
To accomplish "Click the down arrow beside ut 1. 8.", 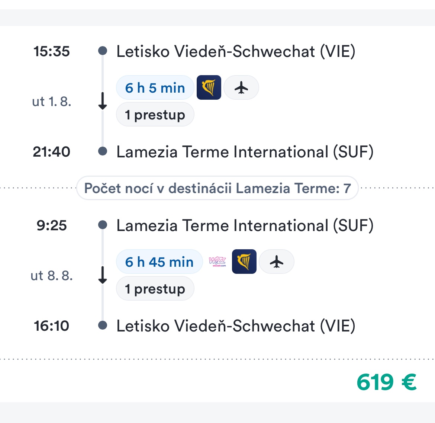I will point(103,101).
